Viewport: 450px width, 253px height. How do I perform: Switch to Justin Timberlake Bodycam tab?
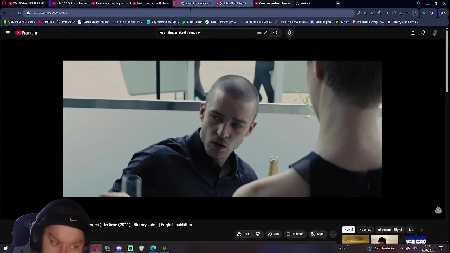point(151,3)
